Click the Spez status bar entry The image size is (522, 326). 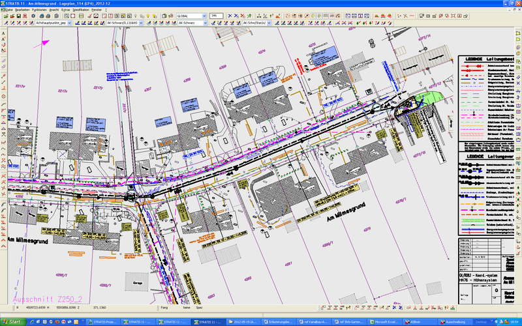(199, 308)
